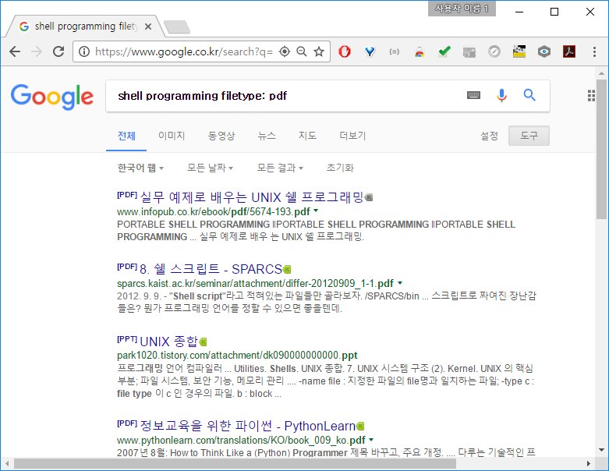This screenshot has width=609, height=471.
Task: Switch to the 이미지 tab
Action: tap(172, 136)
